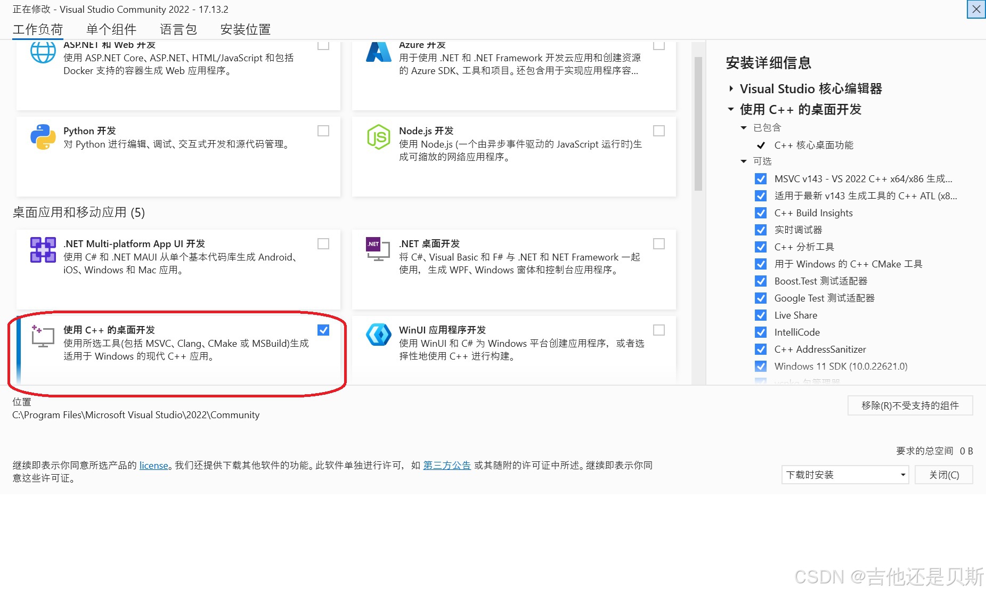Disable the C++ Build Insights component

[x=761, y=213]
